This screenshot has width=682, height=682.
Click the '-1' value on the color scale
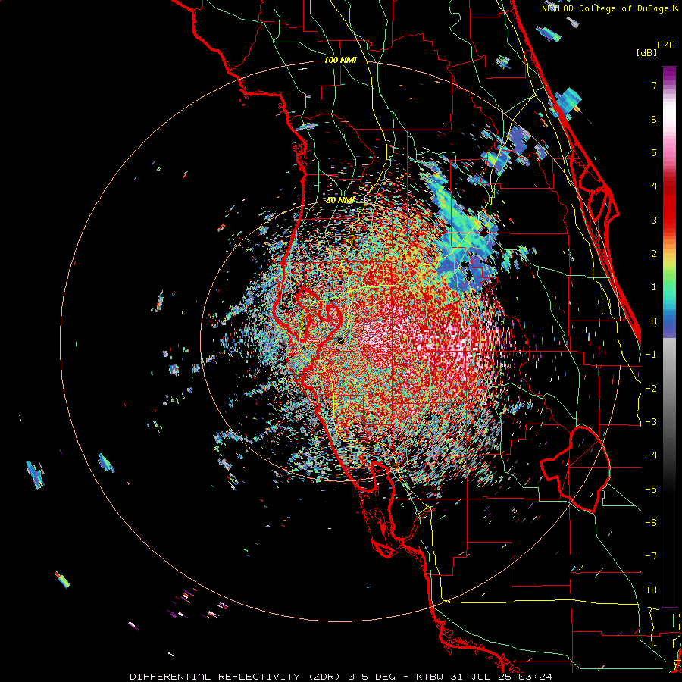click(651, 355)
